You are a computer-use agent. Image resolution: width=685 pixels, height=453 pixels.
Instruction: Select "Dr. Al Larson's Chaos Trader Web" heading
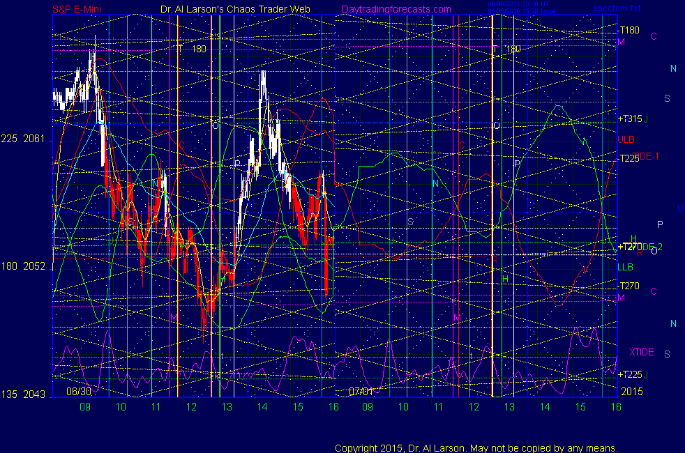[235, 9]
